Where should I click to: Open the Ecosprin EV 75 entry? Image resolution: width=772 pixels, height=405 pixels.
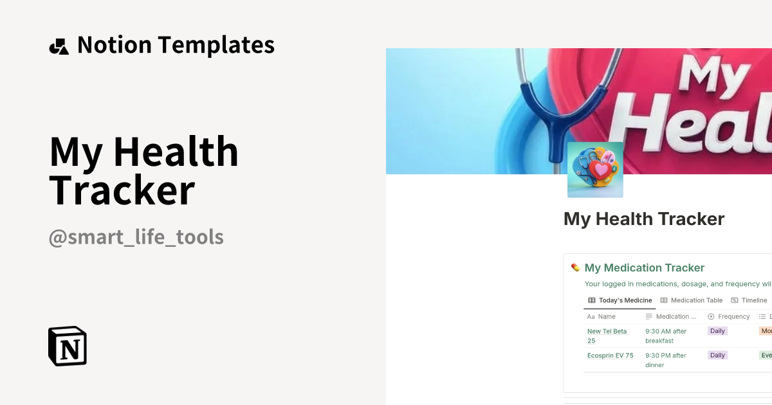point(610,355)
